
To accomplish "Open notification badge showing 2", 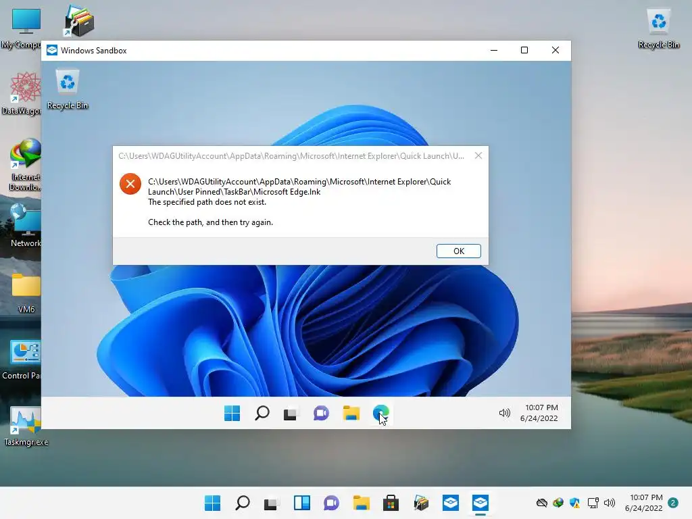I will click(x=673, y=503).
